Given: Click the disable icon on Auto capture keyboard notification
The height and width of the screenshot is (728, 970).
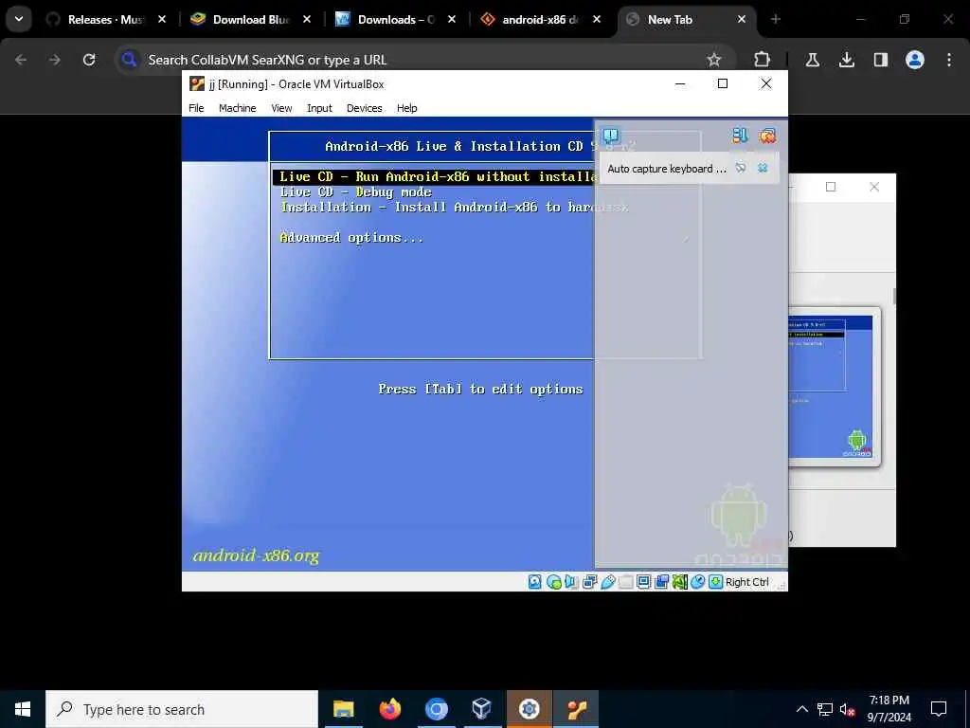Looking at the screenshot, I should (x=741, y=168).
